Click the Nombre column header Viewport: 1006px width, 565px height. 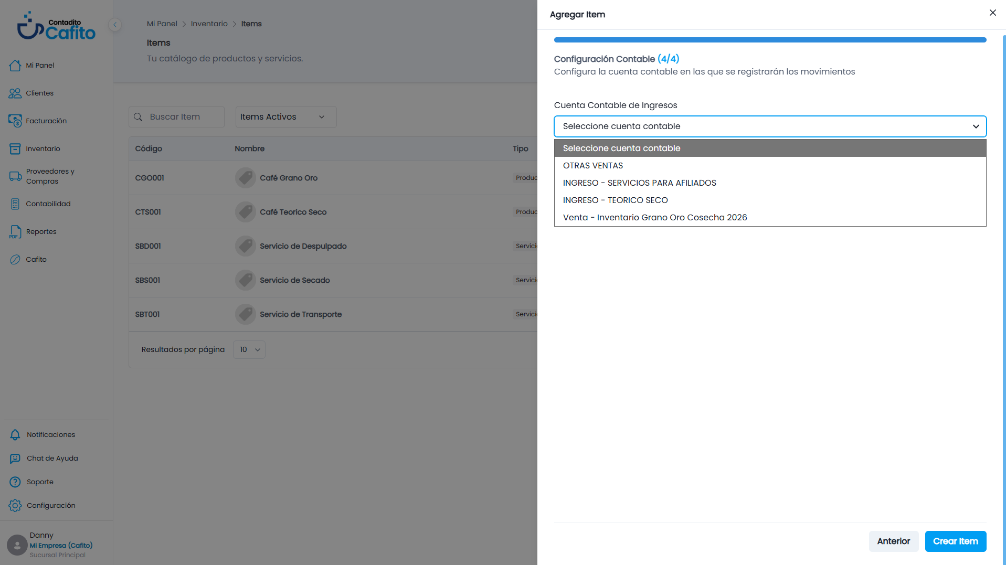pyautogui.click(x=249, y=148)
